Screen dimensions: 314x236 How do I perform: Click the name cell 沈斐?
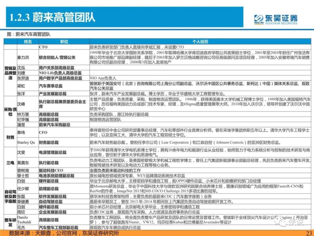[x=28, y=153]
